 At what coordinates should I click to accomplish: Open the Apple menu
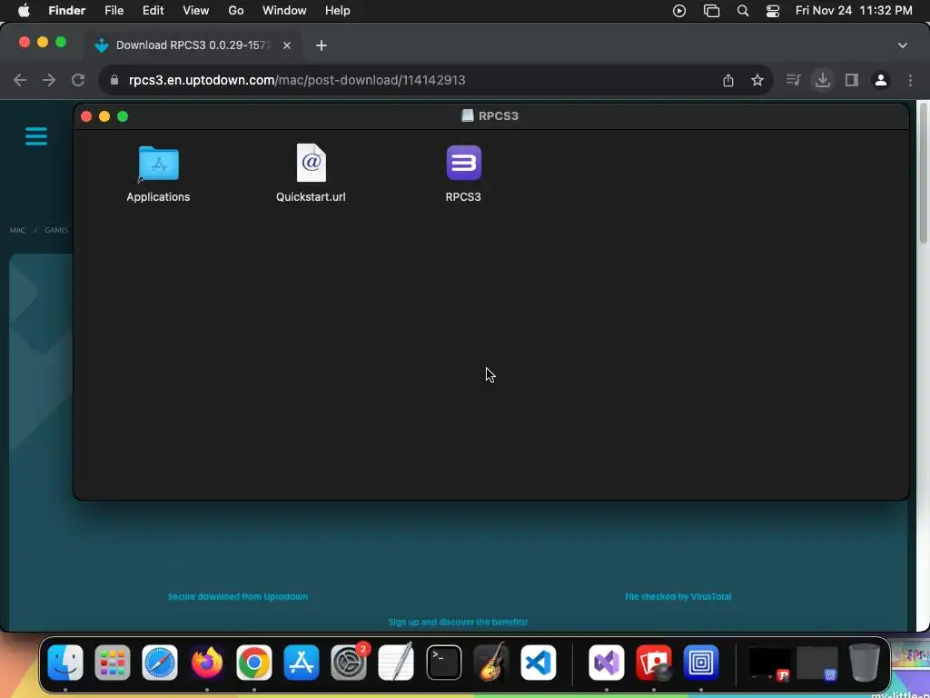coord(24,11)
